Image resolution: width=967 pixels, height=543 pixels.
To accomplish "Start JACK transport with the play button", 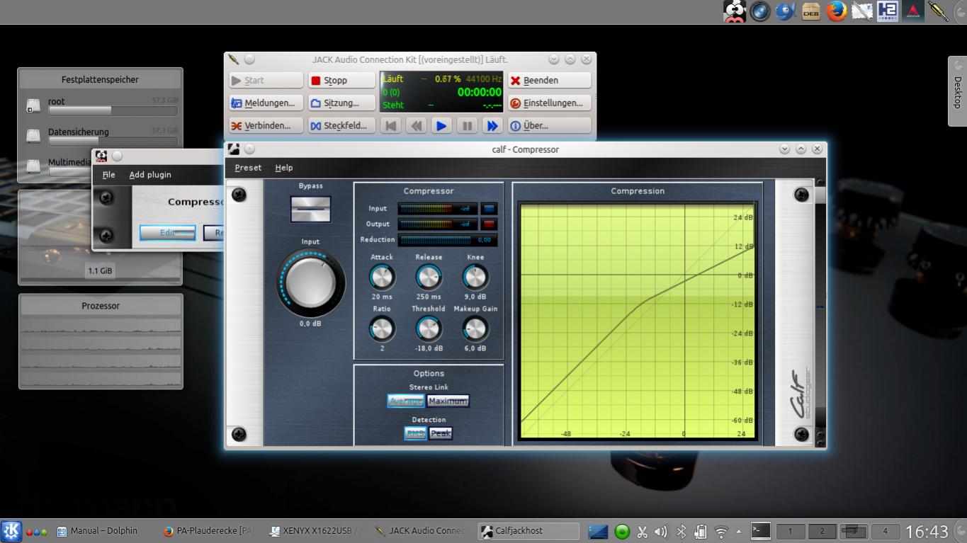I will [x=441, y=126].
